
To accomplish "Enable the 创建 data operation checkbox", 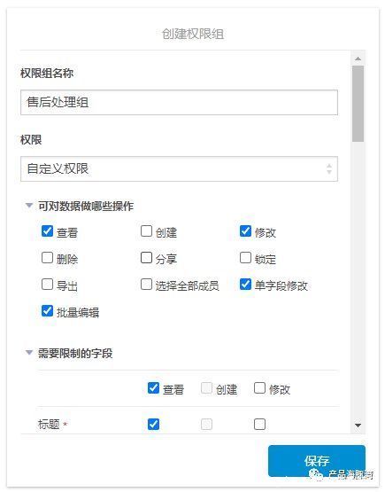I will coord(146,231).
